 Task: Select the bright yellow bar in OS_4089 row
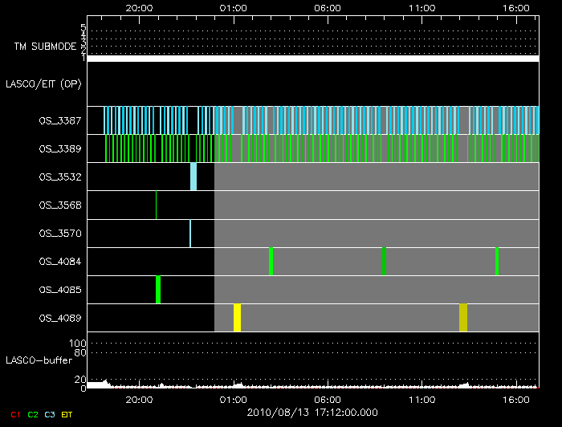click(237, 318)
